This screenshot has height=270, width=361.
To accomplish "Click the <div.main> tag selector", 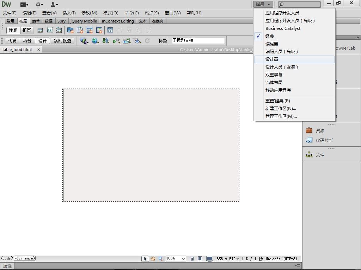I will pyautogui.click(x=25, y=258).
